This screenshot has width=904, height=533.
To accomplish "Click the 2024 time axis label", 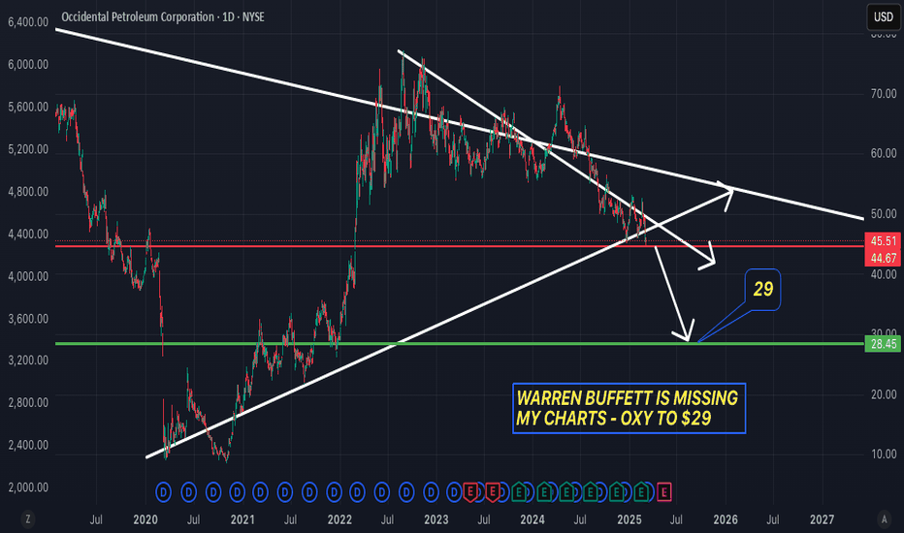I will coord(533,519).
